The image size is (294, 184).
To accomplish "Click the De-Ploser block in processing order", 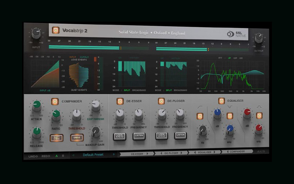I will pyautogui.click(x=171, y=153).
